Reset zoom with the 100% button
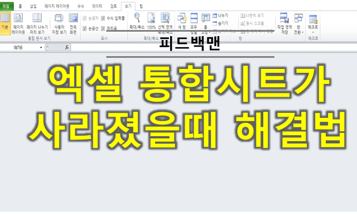 (x=151, y=21)
